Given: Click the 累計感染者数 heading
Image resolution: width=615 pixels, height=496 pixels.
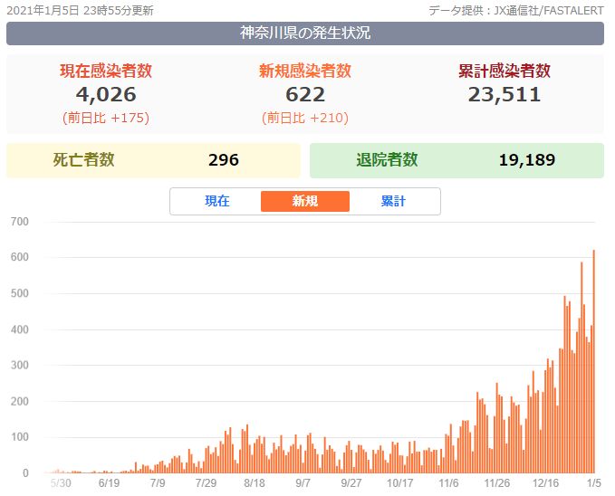Looking at the screenshot, I should click(504, 71).
